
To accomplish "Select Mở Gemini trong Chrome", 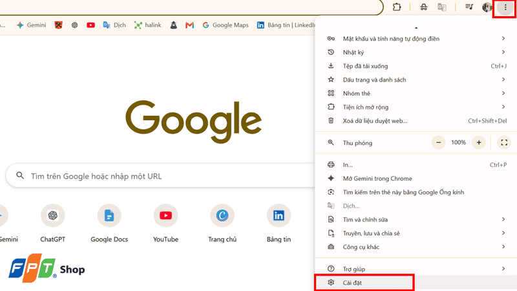I will pyautogui.click(x=416, y=178).
